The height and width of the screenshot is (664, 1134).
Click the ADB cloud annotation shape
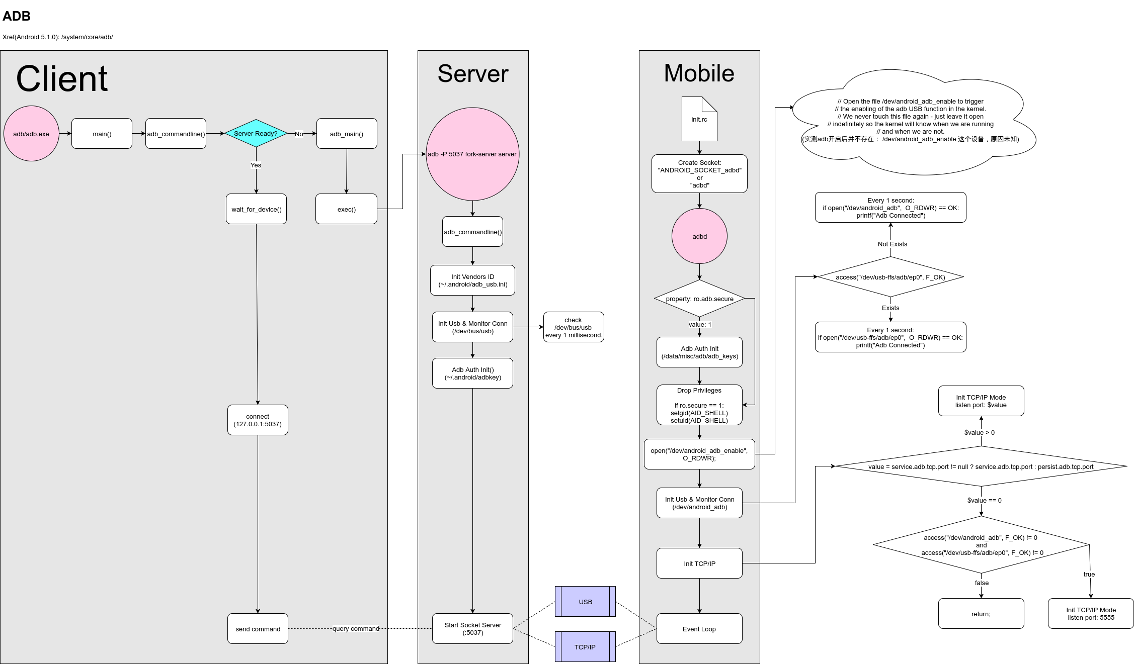click(x=940, y=130)
